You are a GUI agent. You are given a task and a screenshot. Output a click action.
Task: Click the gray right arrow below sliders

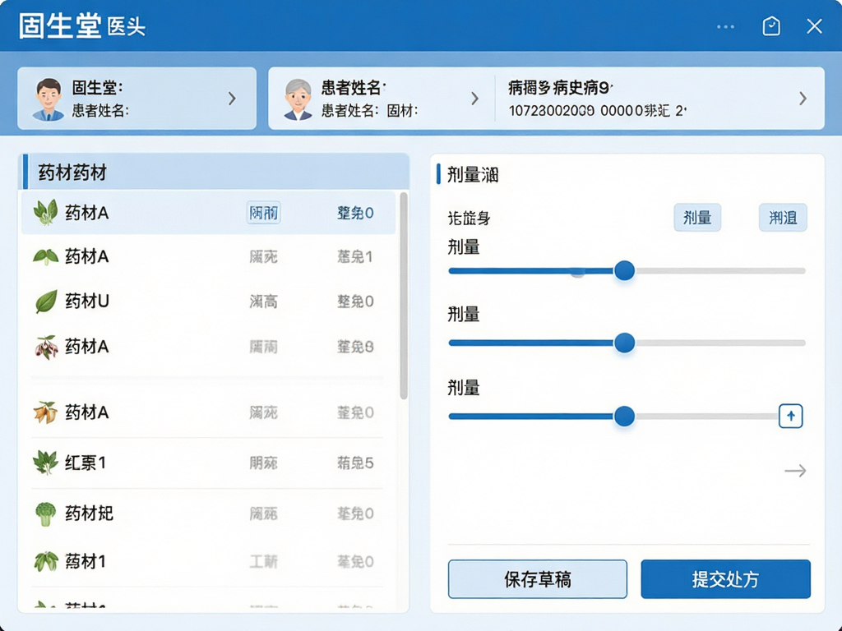[x=795, y=471]
